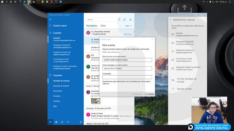234x131 pixels.
Task: Expand hidden system tray icons chevron
Action: [207, 2]
